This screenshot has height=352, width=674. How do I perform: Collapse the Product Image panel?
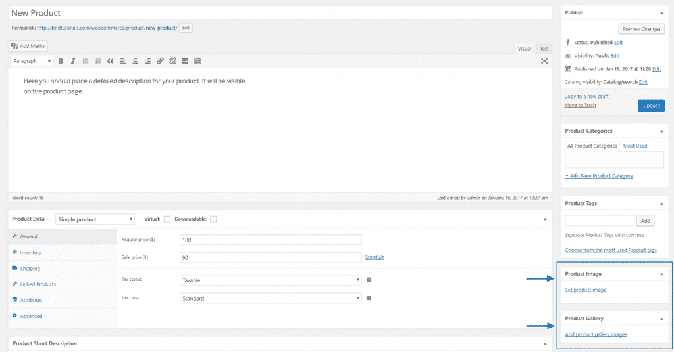(661, 274)
